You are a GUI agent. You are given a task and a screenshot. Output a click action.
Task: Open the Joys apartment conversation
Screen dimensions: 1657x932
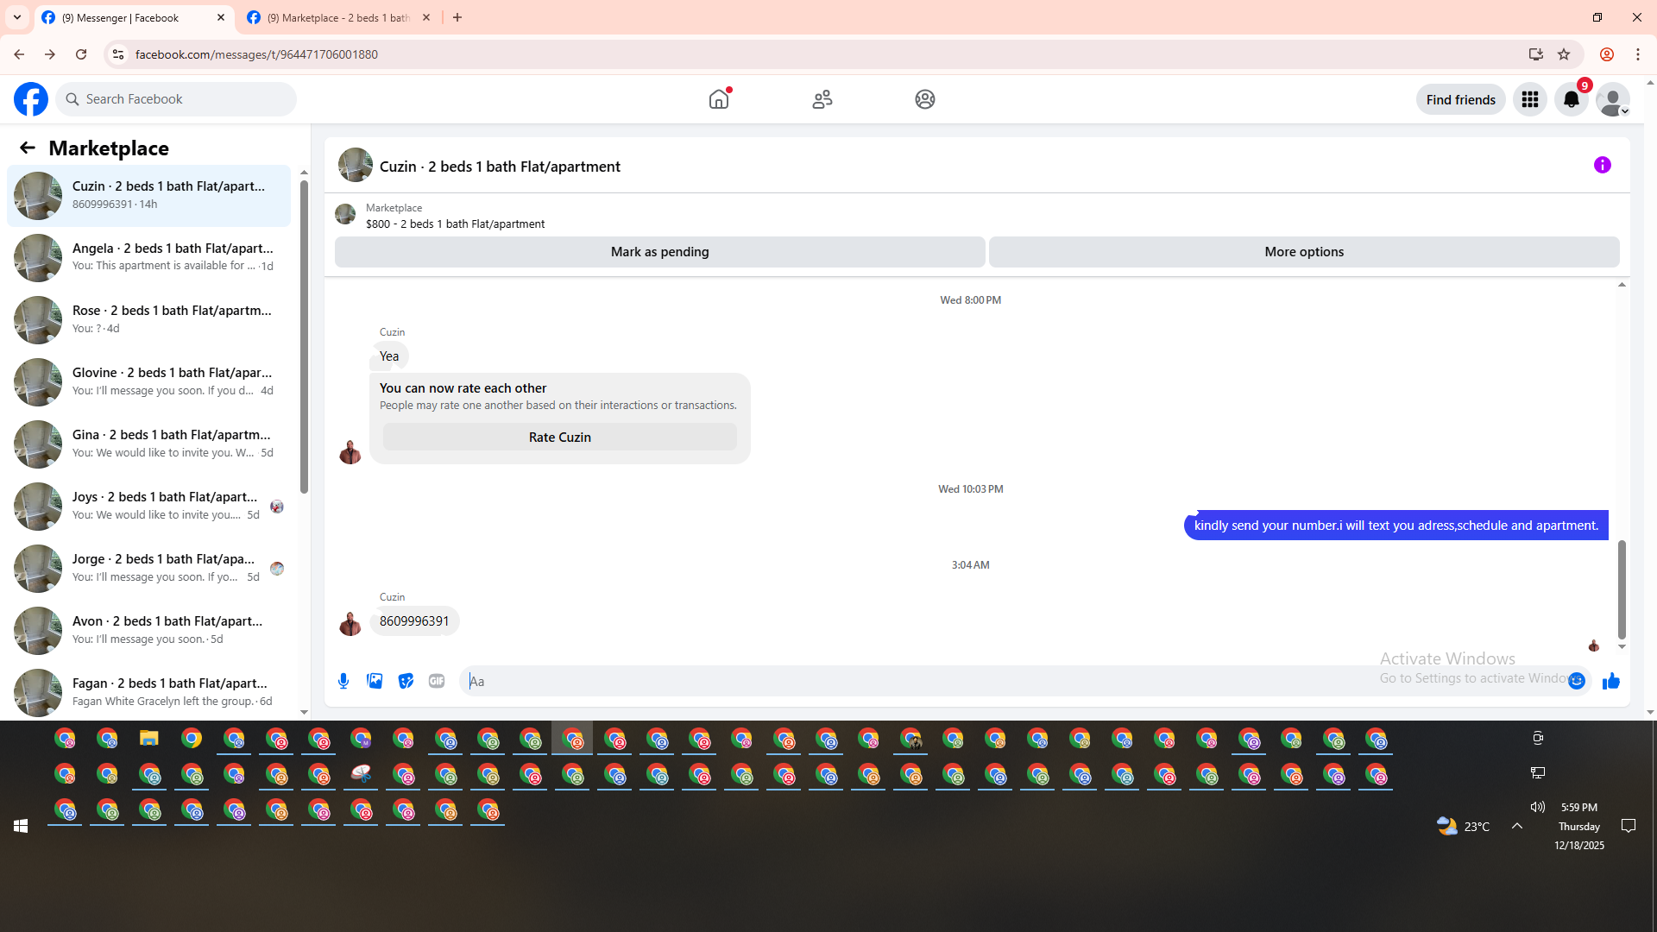point(148,506)
